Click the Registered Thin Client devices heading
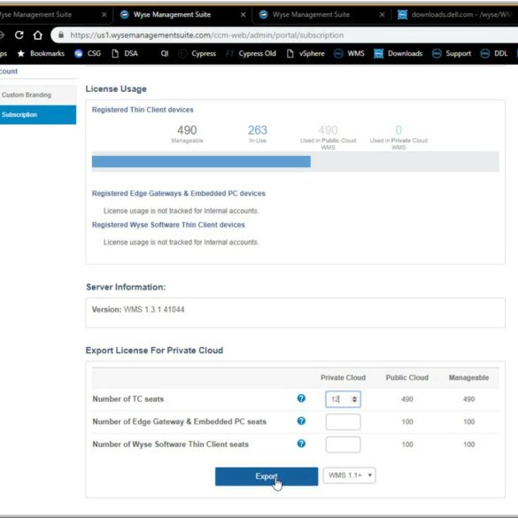518x518 pixels. coord(143,110)
